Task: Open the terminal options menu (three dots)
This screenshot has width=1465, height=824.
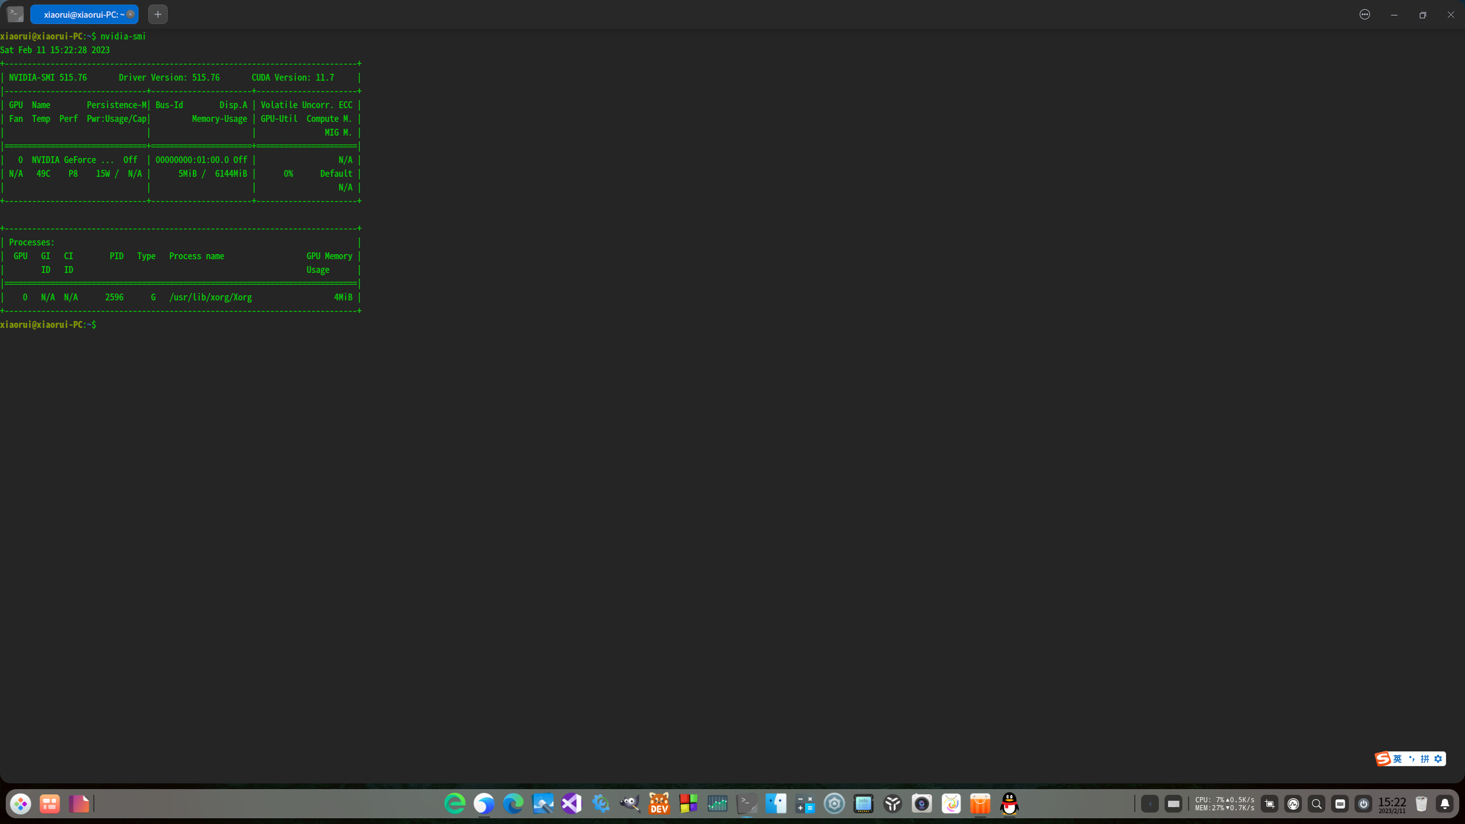Action: coord(1365,14)
